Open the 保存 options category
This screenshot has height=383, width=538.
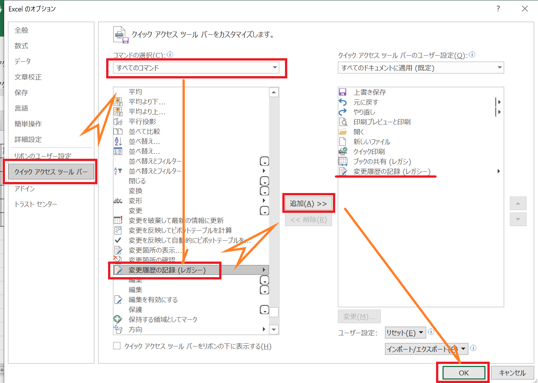[51, 93]
